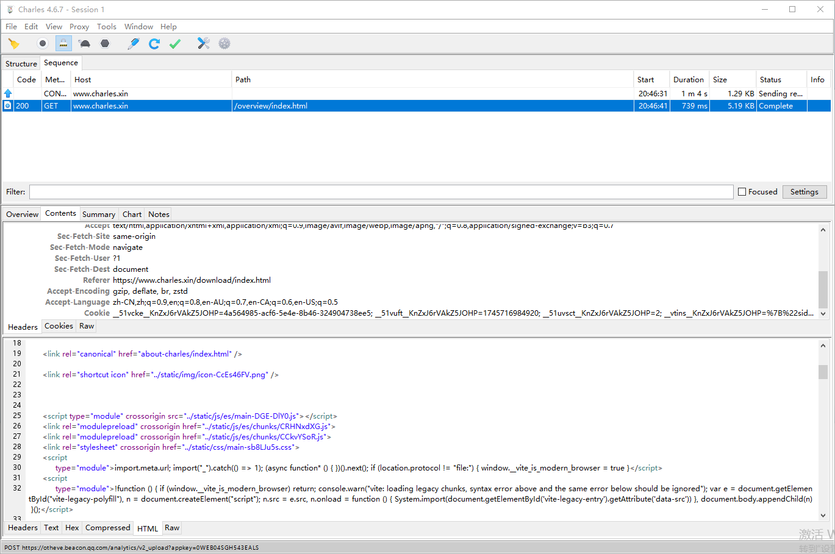
Task: Open the File menu
Action: point(11,26)
